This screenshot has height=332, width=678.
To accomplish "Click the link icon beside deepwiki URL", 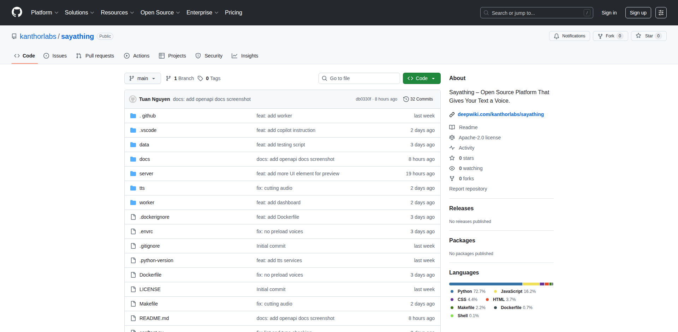I will click(x=452, y=115).
